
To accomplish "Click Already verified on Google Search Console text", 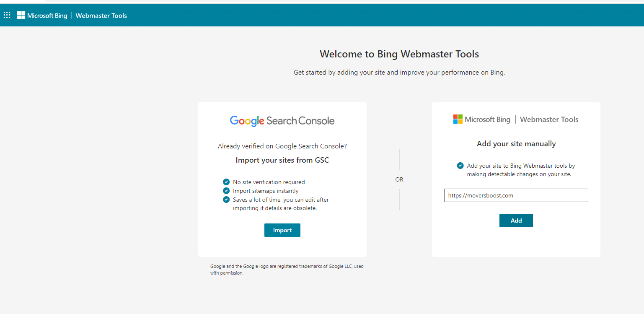I will pyautogui.click(x=282, y=146).
